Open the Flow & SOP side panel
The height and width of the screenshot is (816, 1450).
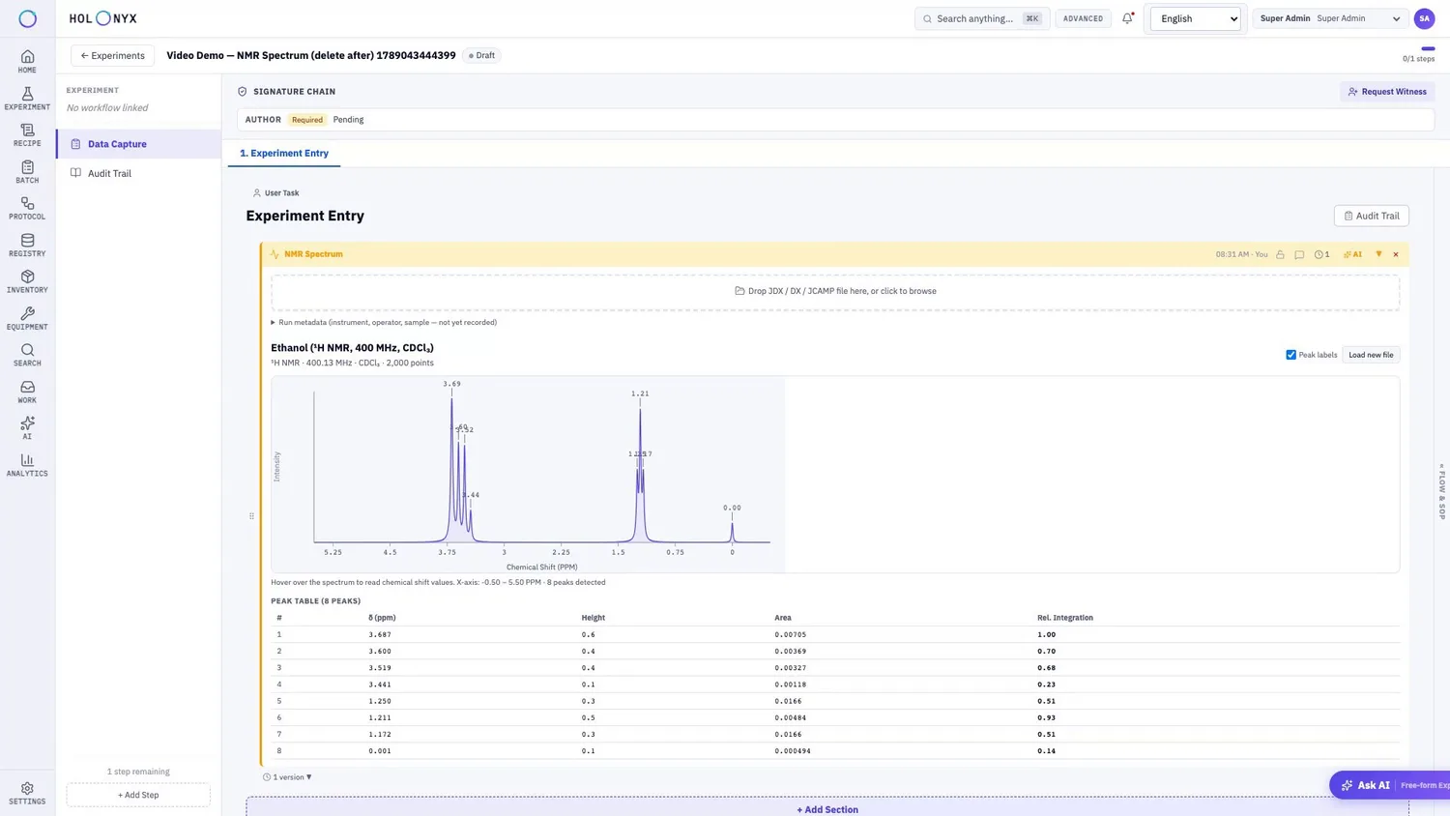click(x=1441, y=491)
